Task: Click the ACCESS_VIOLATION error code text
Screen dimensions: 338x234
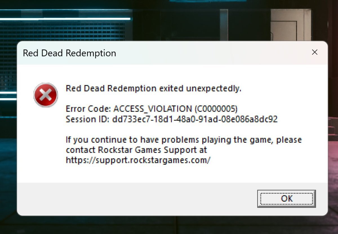Action: click(153, 109)
